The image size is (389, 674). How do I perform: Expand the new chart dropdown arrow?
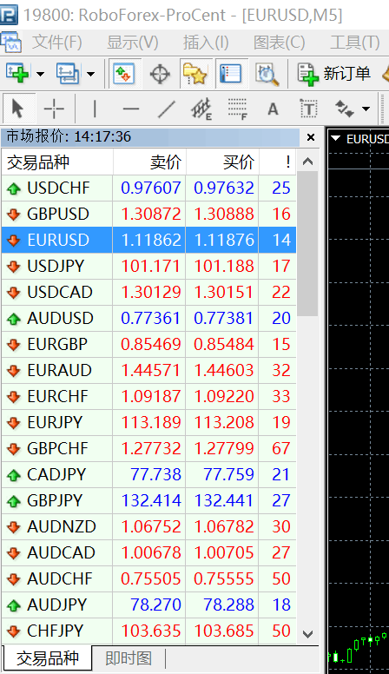pos(40,74)
